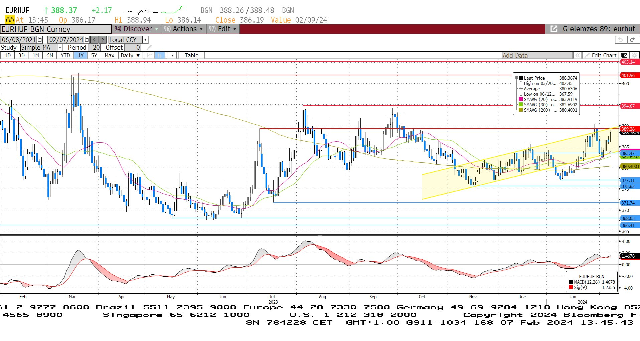
Task: Select the 1M time range
Action: click(35, 55)
